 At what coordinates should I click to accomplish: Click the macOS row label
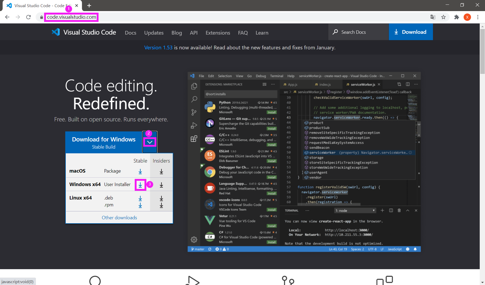(x=77, y=171)
